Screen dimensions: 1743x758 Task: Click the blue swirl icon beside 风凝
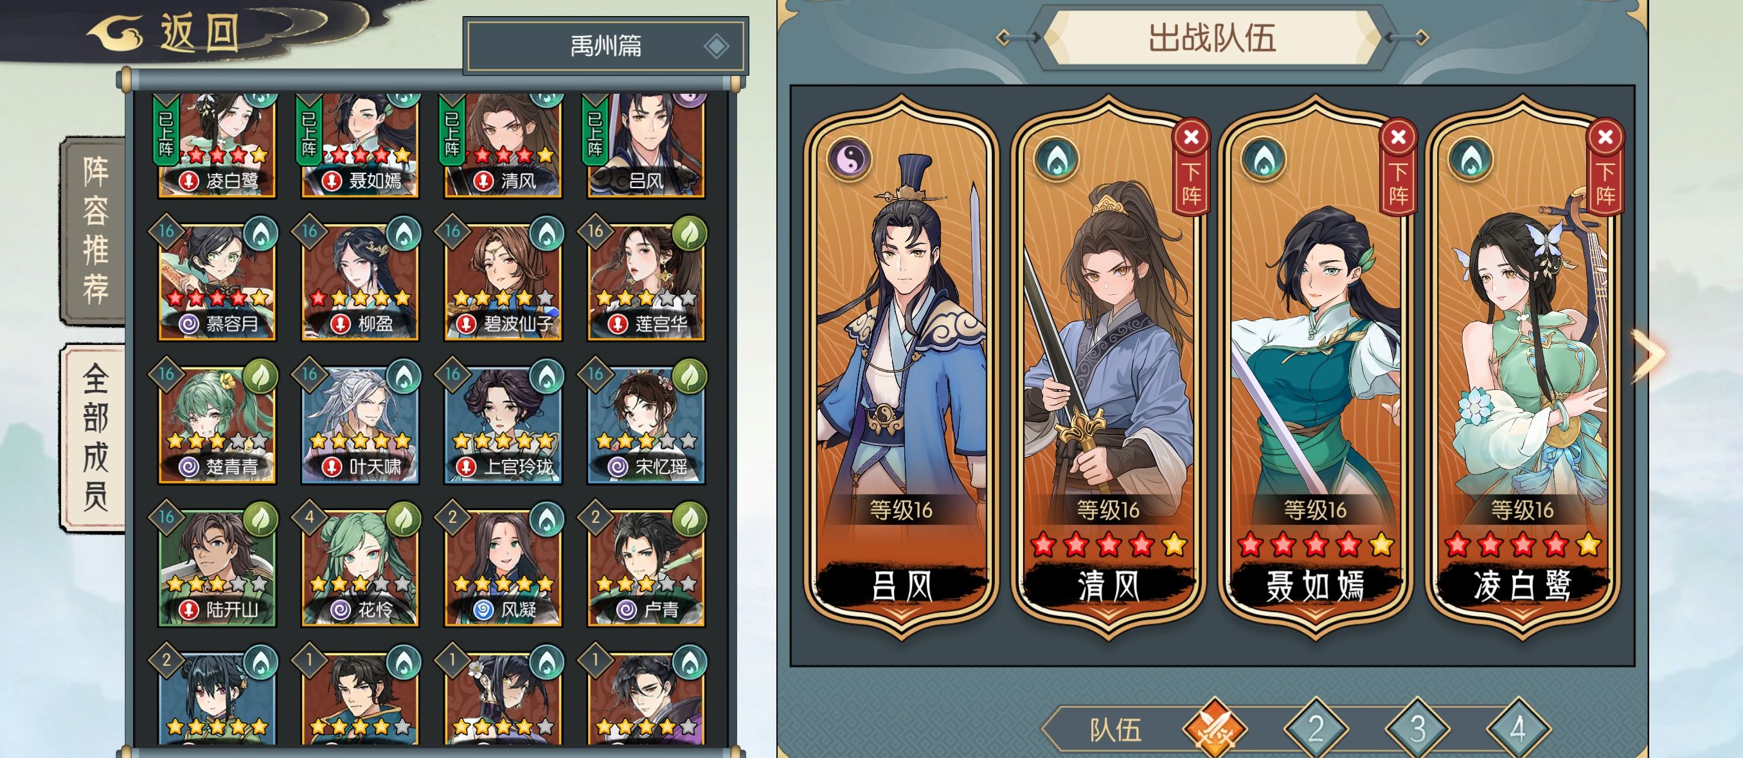483,610
